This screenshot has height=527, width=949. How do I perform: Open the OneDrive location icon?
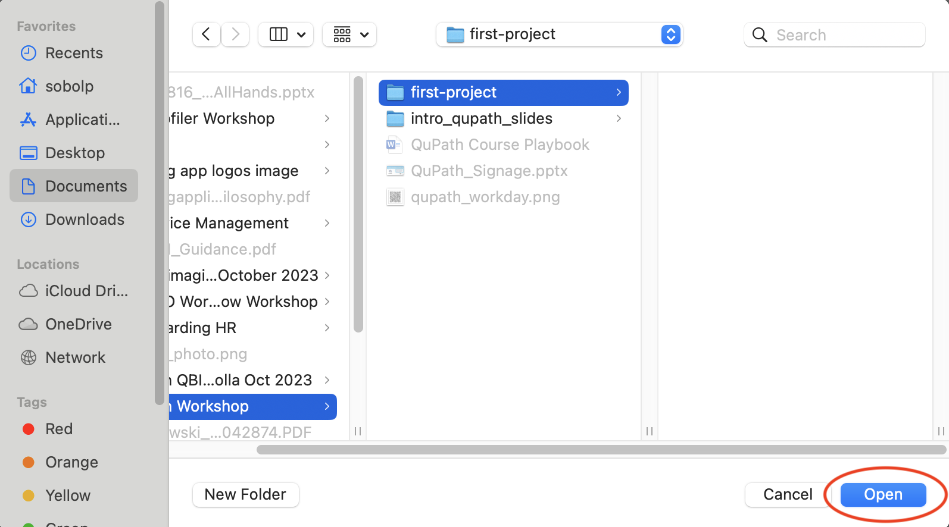(28, 324)
